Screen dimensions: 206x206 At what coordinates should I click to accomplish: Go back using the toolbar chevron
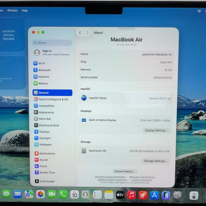tap(80, 33)
